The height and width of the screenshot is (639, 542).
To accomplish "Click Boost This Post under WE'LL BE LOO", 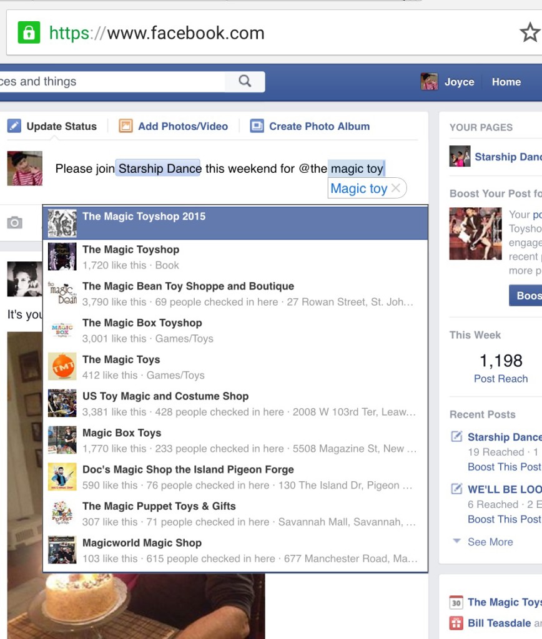I will [505, 519].
